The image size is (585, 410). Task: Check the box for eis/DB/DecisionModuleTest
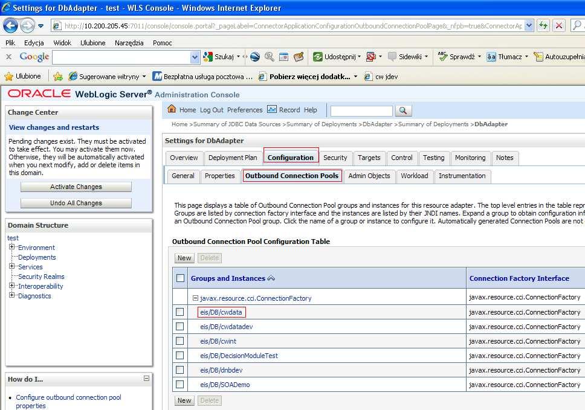[x=180, y=356]
